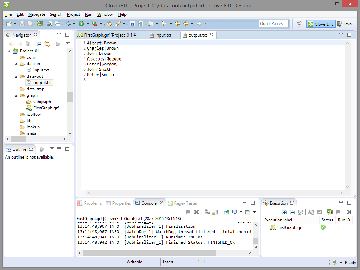Image resolution: width=360 pixels, height=270 pixels.
Task: Open Navigator View Menu triangle
Action: tap(68, 43)
